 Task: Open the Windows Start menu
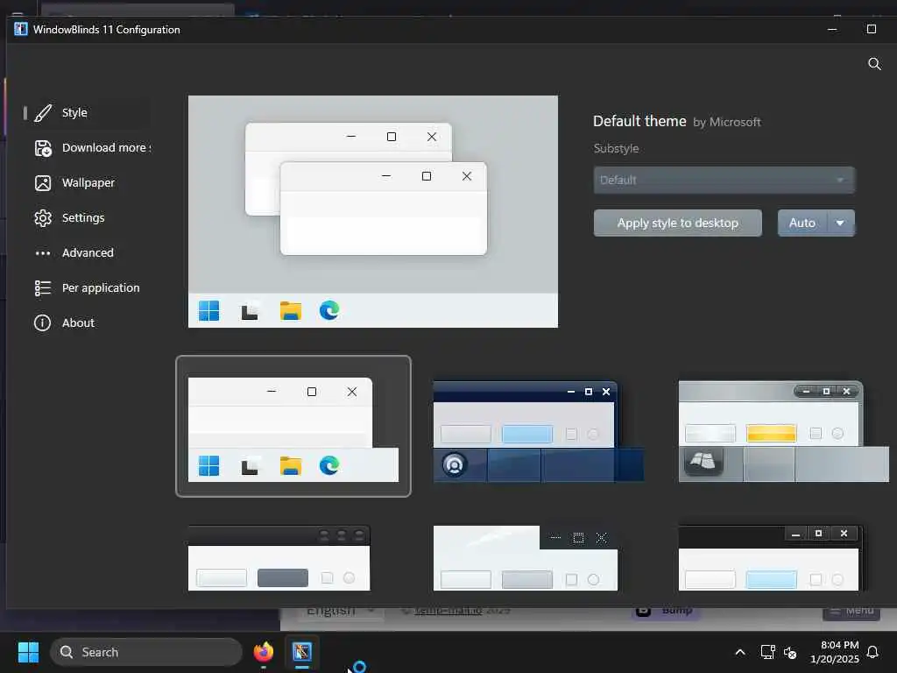[x=28, y=652]
